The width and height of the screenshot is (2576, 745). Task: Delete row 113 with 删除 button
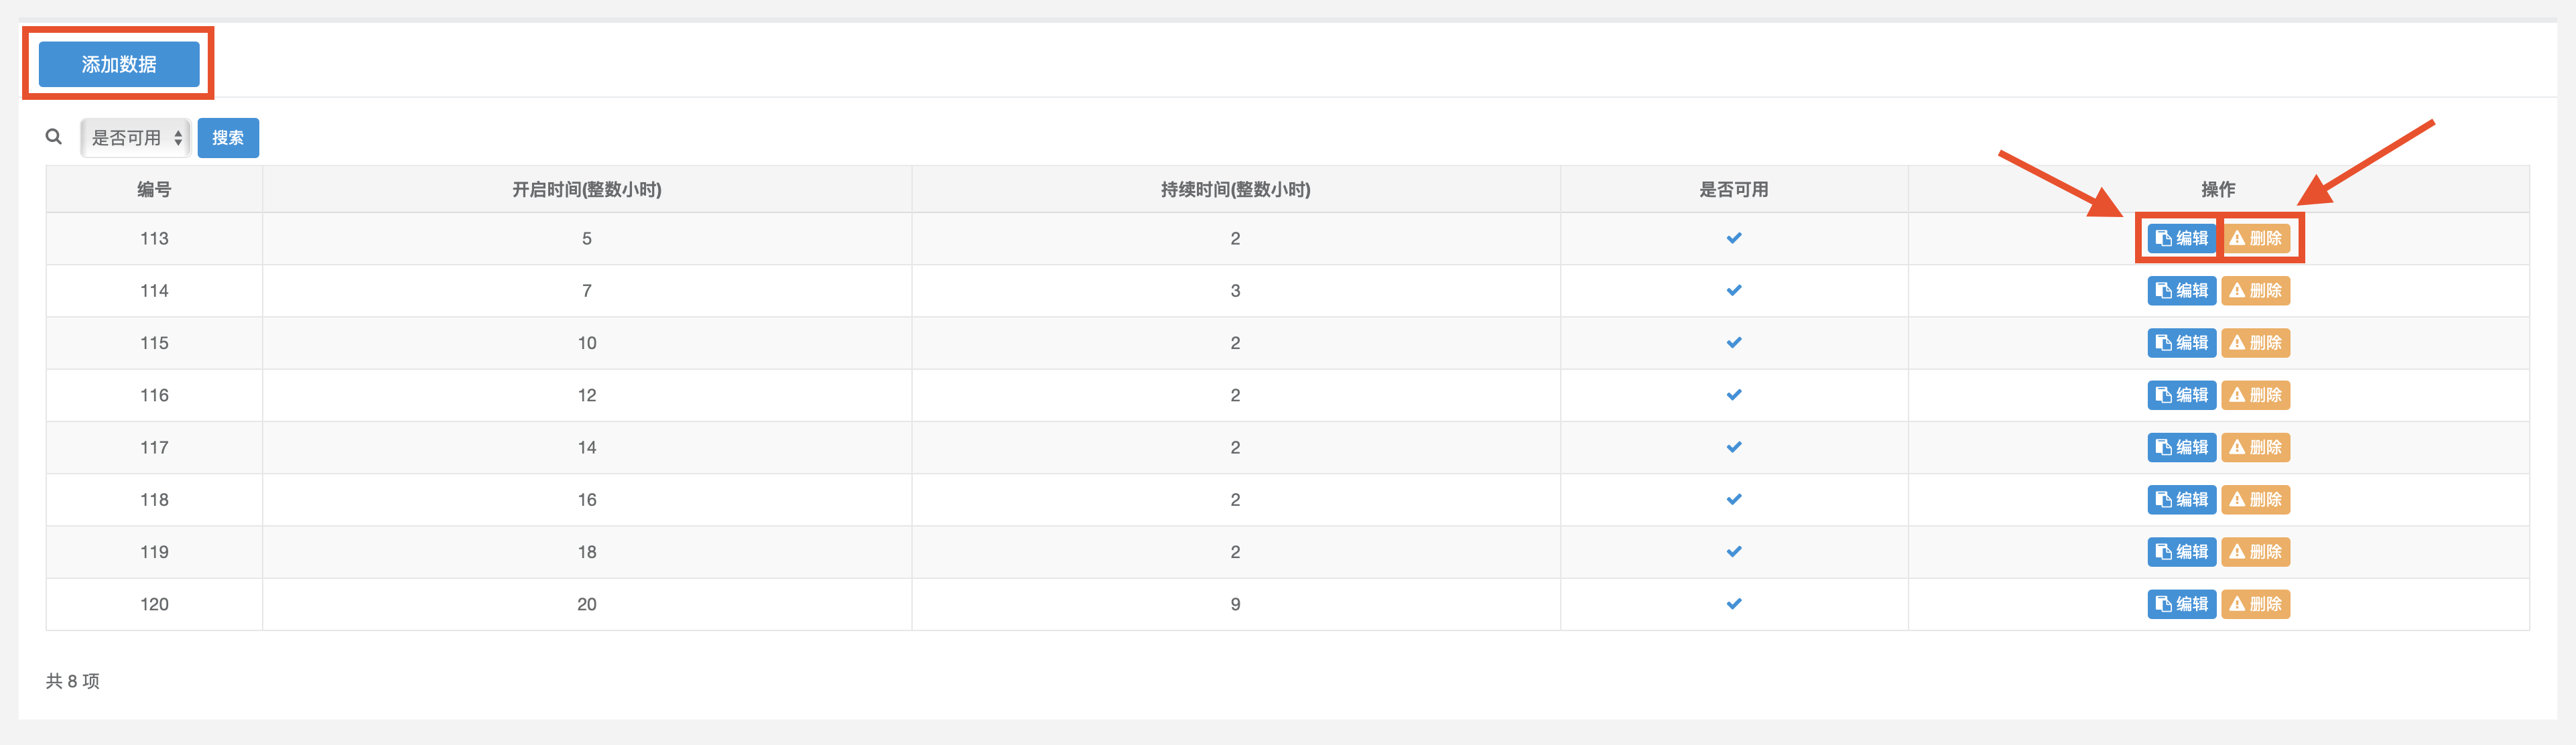(2255, 239)
